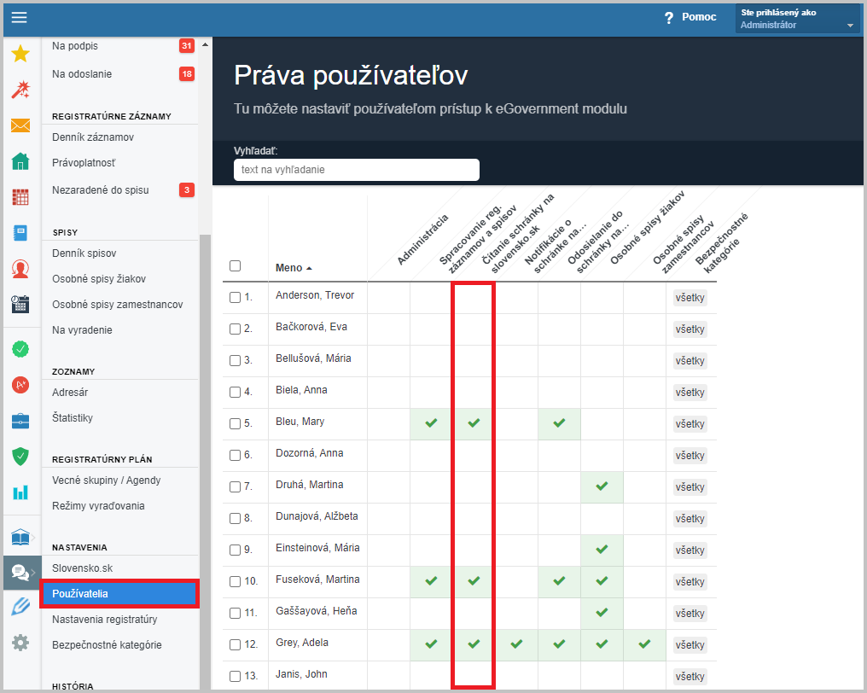867x693 pixels.
Task: Open the magic wand icon in sidebar
Action: coord(20,90)
